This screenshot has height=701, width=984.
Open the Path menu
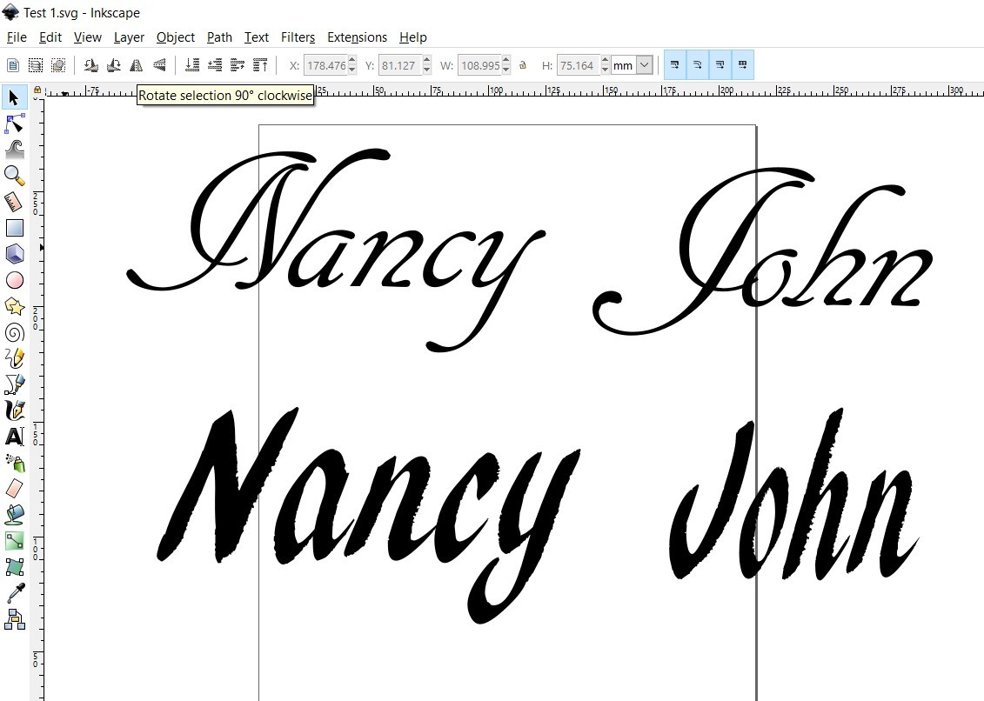point(219,37)
